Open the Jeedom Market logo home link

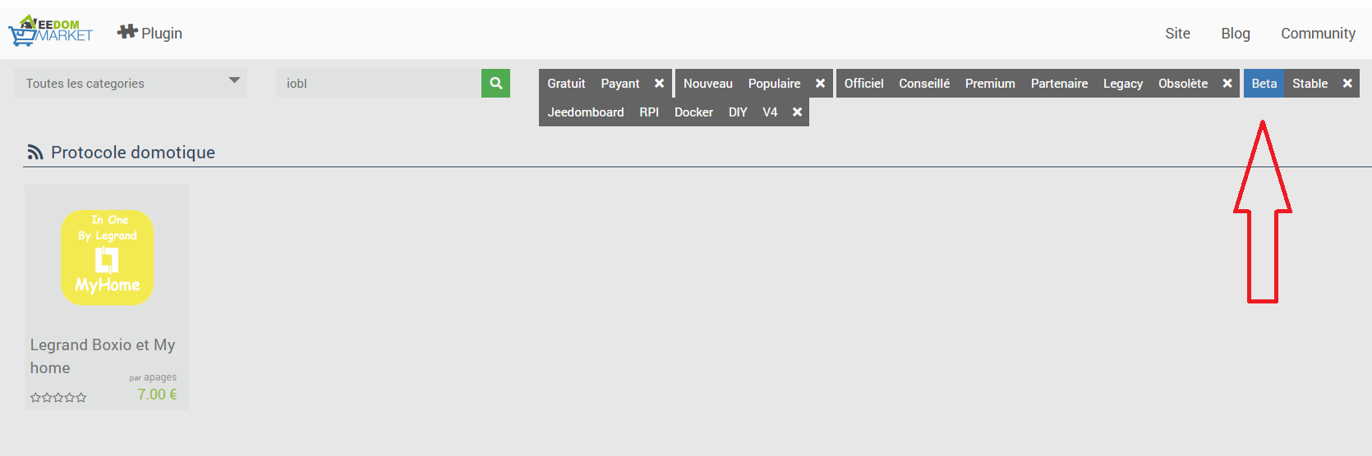pyautogui.click(x=51, y=30)
